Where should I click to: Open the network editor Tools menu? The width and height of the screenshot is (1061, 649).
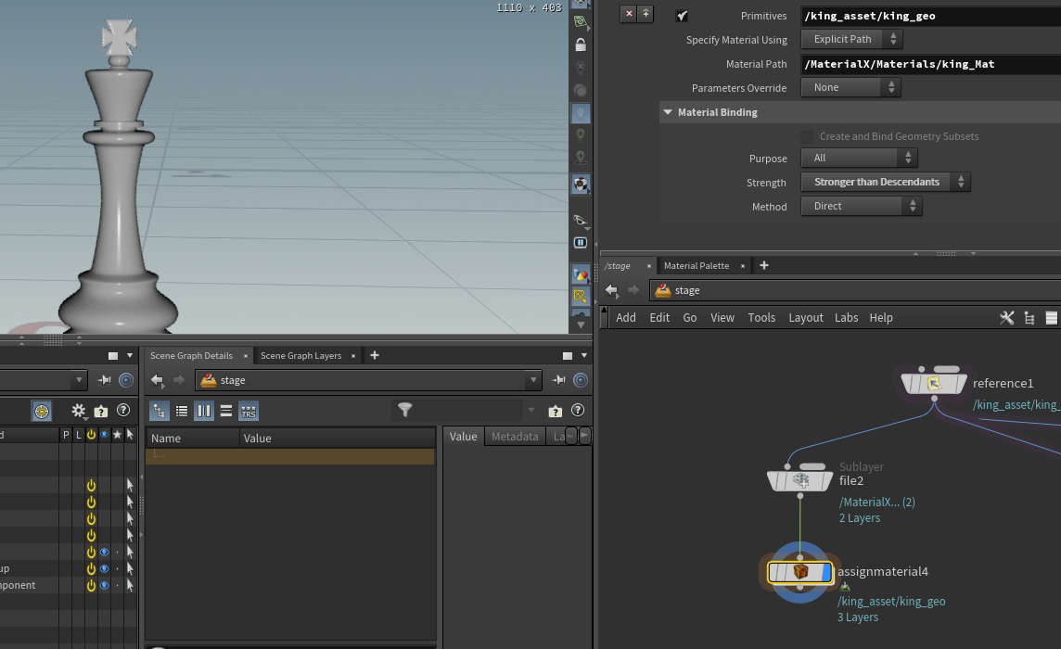pos(761,318)
